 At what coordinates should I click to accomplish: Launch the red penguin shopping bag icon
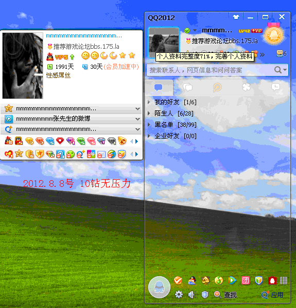point(272,280)
